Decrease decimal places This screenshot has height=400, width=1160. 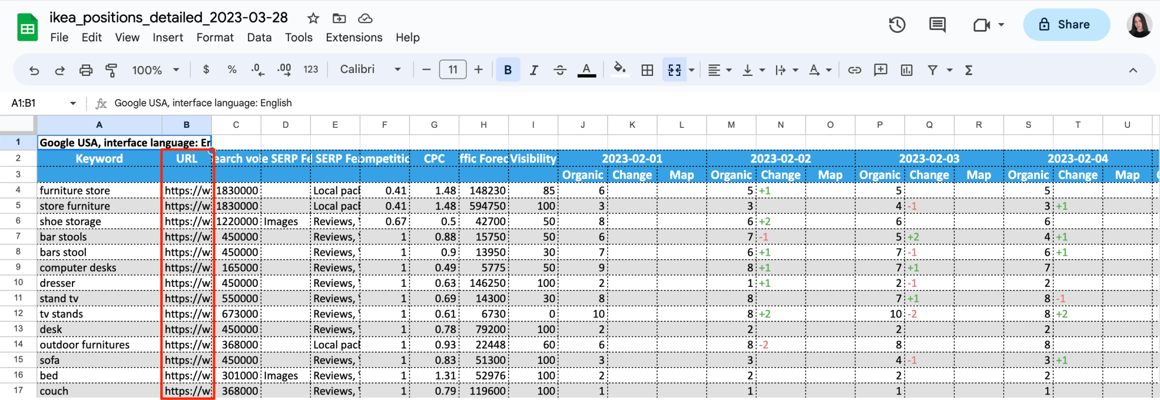pyautogui.click(x=258, y=70)
